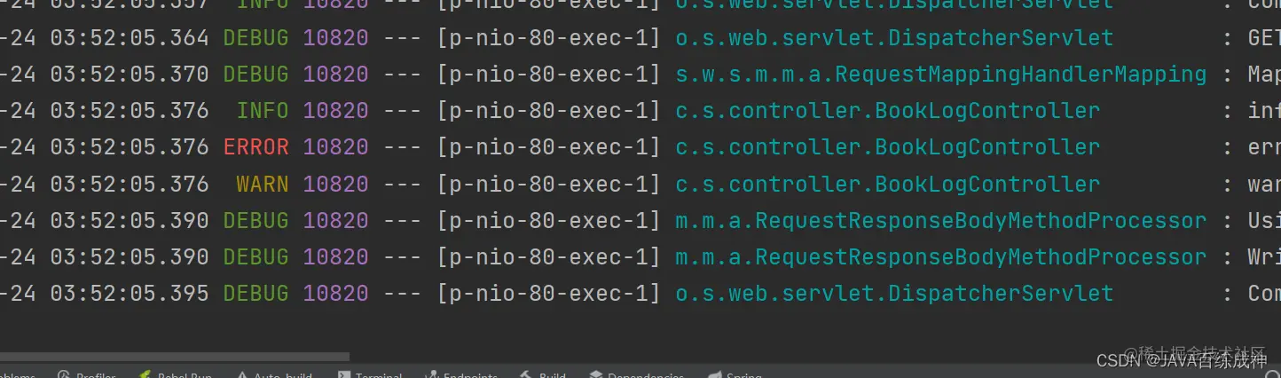Viewport: 1281px width, 378px height.
Task: Click thread name p-nio-80-exec-1 in ERROR row
Action: coord(549,147)
